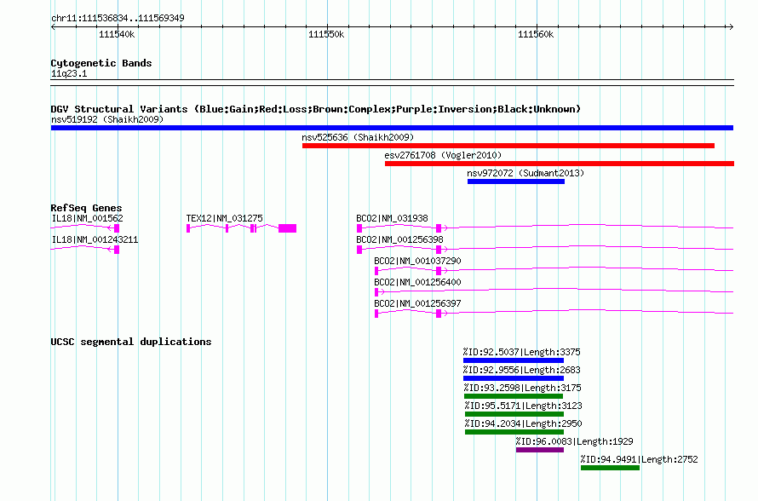Click the UCSC segmental duplications track title
758x501 pixels.
click(x=131, y=342)
